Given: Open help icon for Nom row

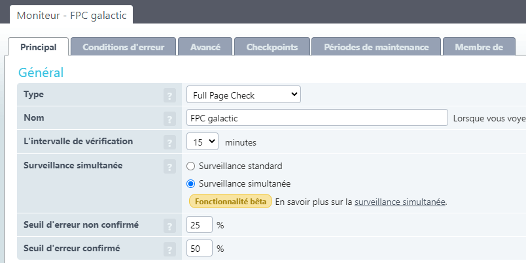Looking at the screenshot, I should coord(169,119).
